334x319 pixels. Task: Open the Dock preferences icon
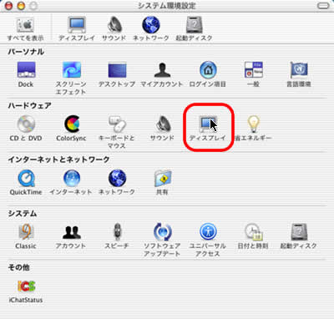click(x=26, y=69)
